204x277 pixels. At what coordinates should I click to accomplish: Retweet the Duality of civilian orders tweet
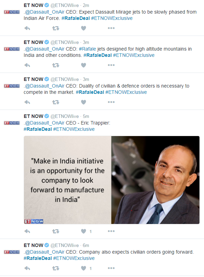pyautogui.click(x=56, y=102)
